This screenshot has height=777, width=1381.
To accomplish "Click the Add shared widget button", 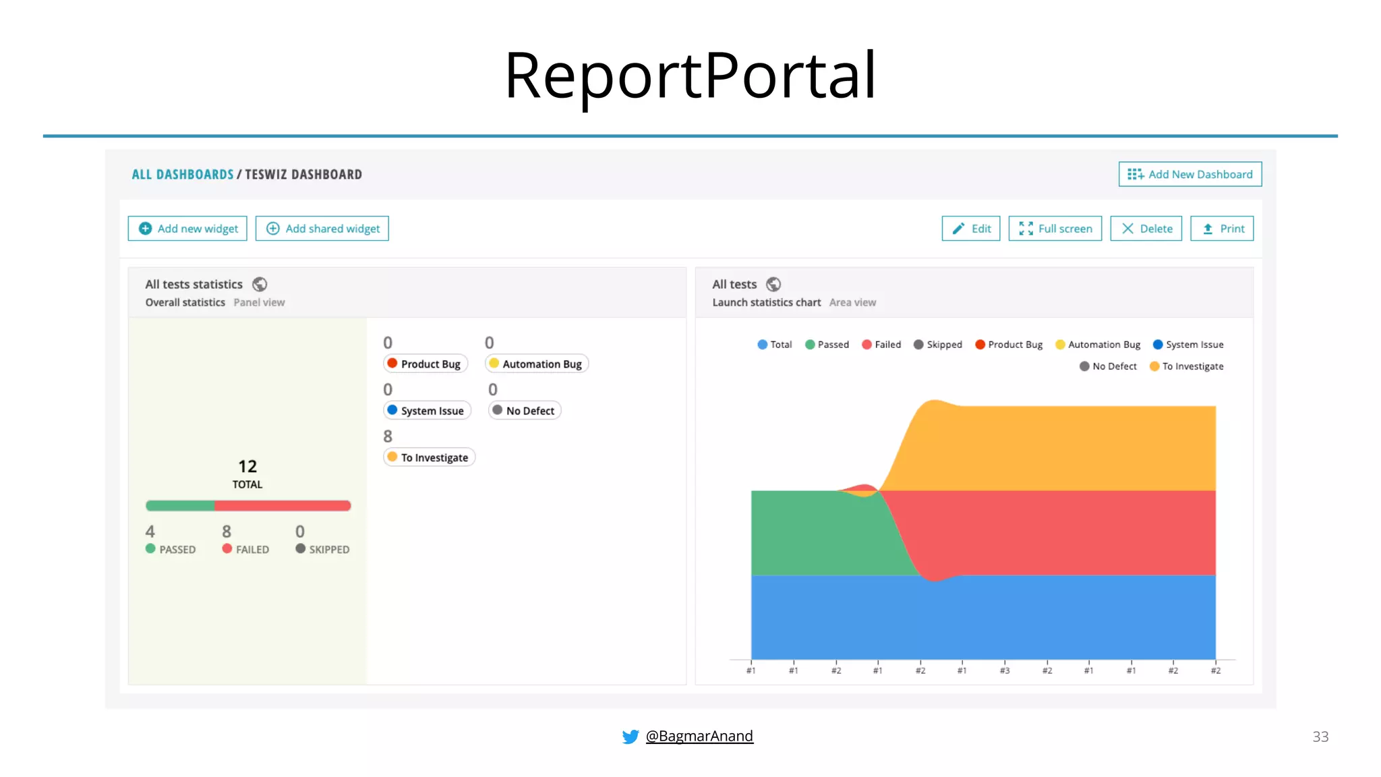I will click(x=322, y=229).
